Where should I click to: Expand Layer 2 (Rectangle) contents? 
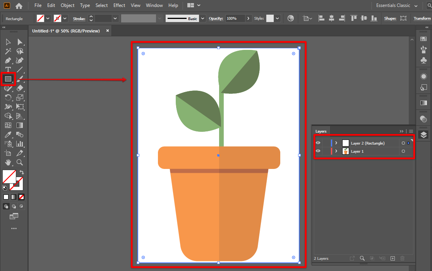click(x=336, y=143)
